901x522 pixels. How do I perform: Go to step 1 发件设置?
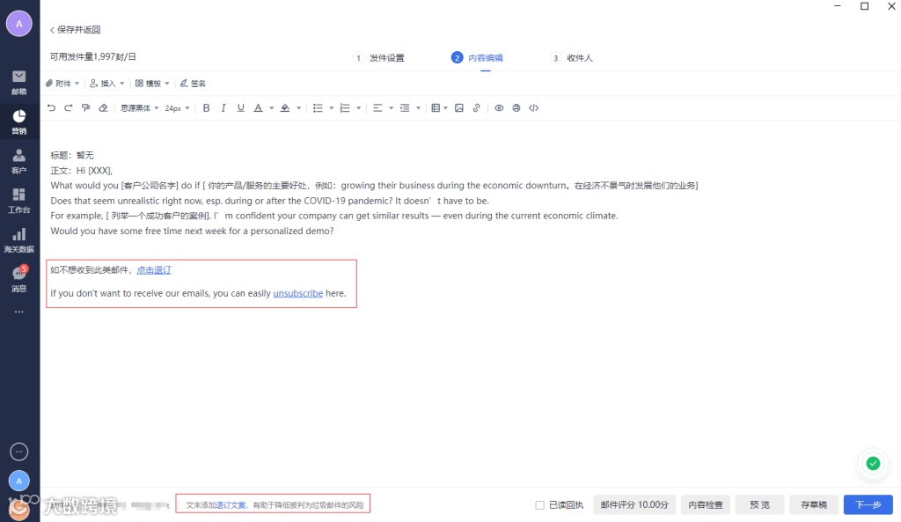click(379, 57)
